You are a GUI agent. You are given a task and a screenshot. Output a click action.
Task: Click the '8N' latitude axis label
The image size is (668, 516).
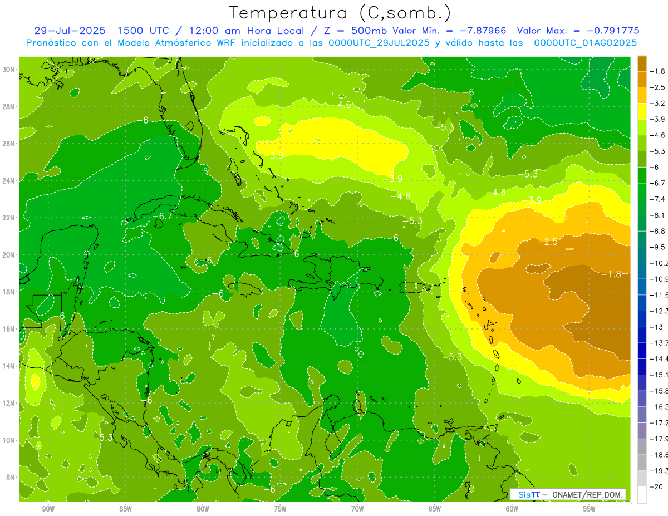pos(10,477)
